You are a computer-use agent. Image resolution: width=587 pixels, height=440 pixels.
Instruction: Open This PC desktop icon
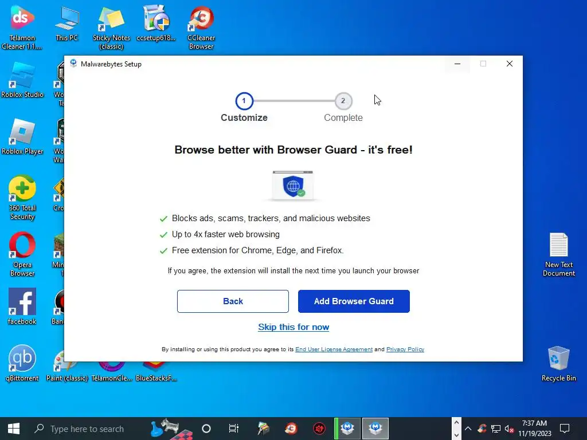pyautogui.click(x=66, y=23)
